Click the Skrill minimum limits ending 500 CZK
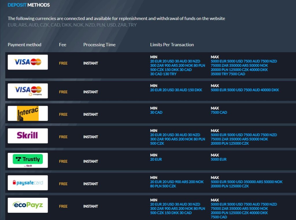Screen dimensions: 296x220 pos(178,139)
